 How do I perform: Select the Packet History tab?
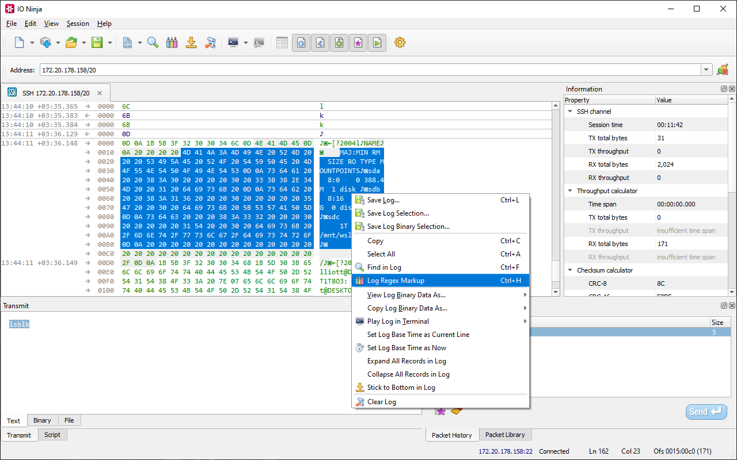click(452, 435)
